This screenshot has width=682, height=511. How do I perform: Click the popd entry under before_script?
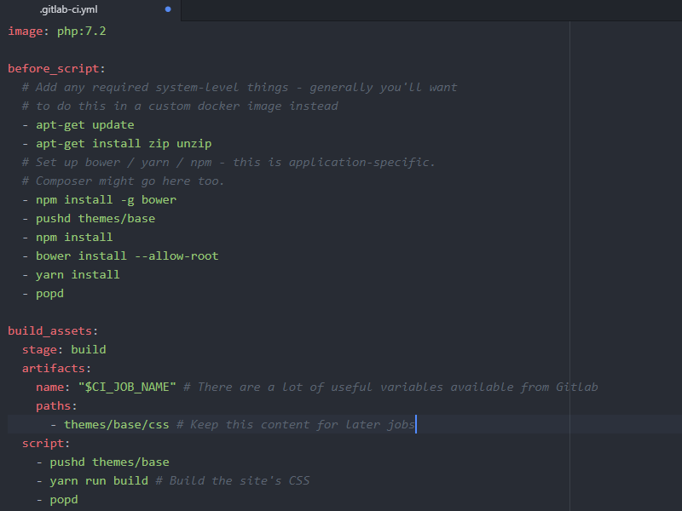click(x=49, y=293)
